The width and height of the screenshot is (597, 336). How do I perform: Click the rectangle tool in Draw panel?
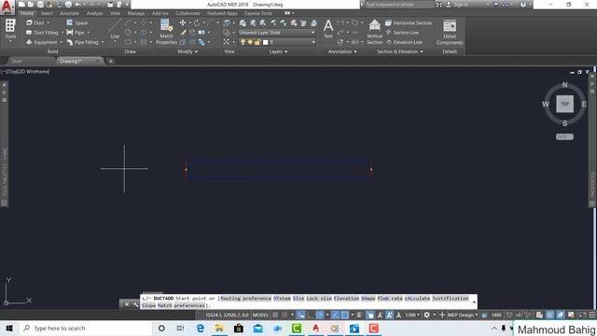pos(129,42)
